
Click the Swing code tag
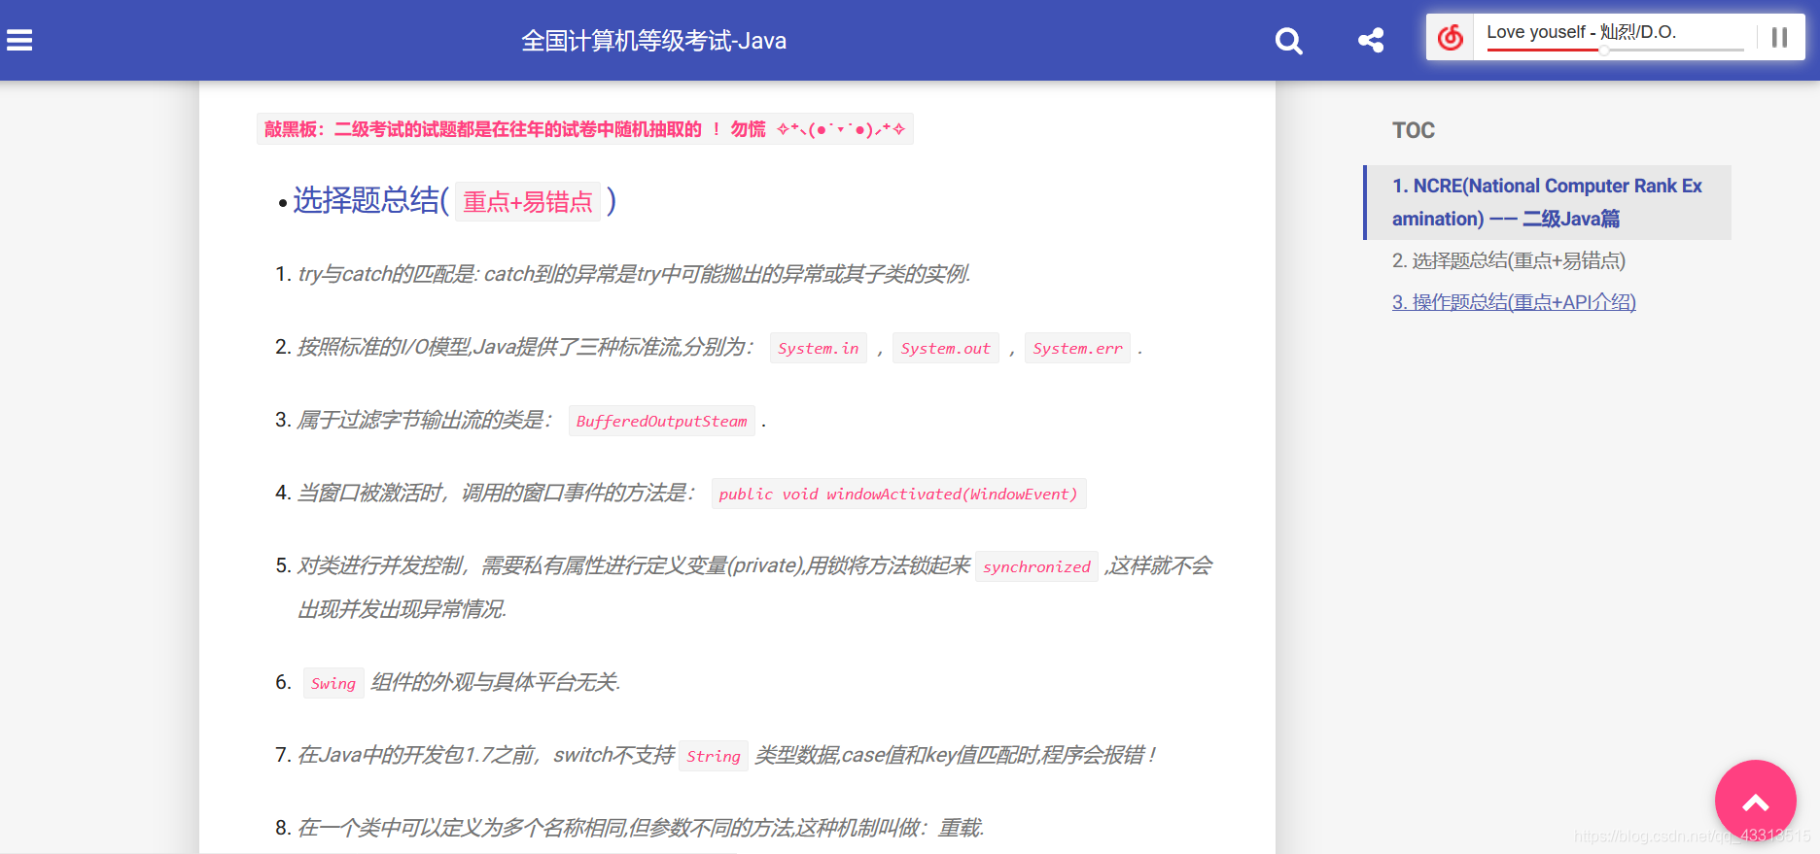(333, 683)
